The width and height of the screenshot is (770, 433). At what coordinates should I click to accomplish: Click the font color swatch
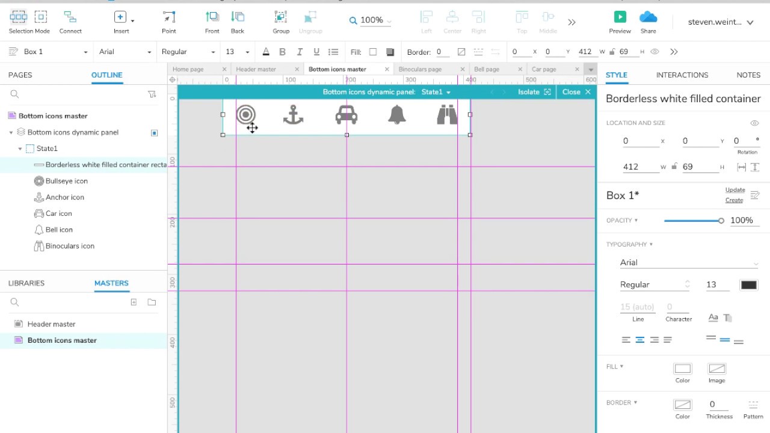[x=749, y=285]
